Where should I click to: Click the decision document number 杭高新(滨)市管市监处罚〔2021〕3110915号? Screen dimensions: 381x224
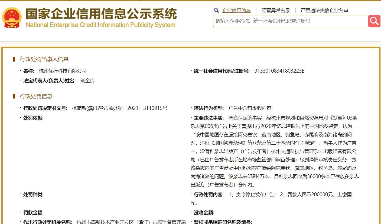(x=120, y=108)
